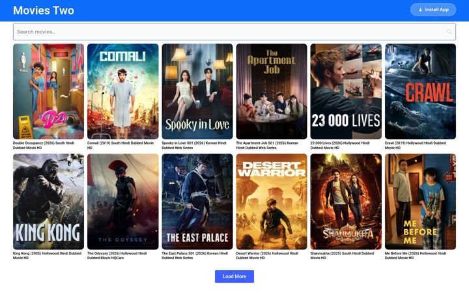Open the Crawl movie poster

click(420, 92)
